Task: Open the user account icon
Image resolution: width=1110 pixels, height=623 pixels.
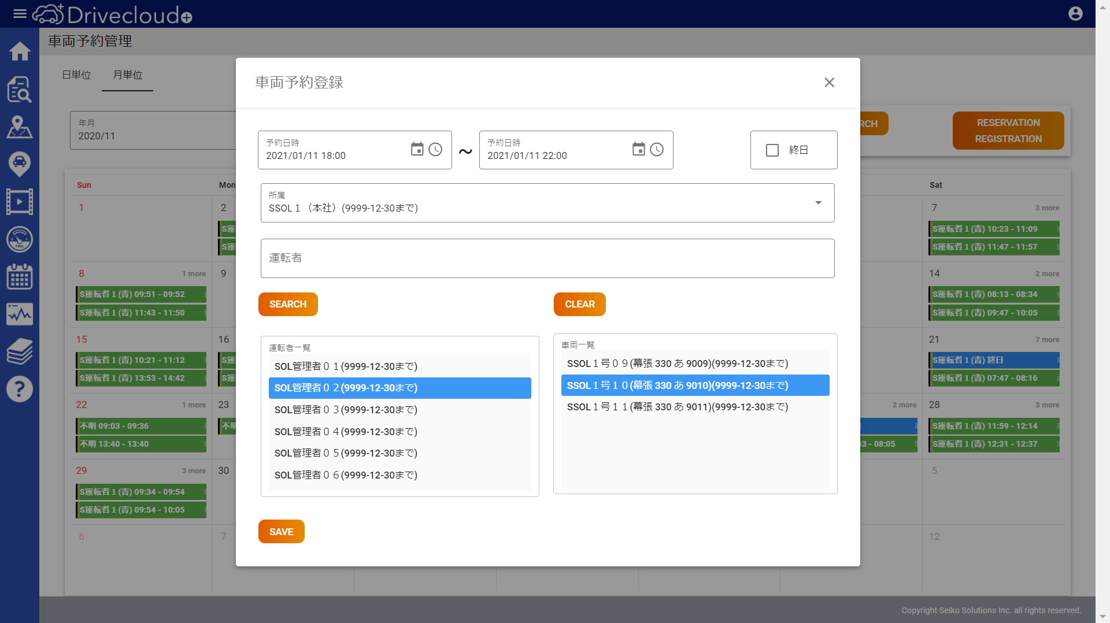Action: 1075,14
